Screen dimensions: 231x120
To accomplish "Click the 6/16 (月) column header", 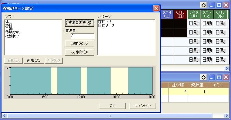I will [x=194, y=15].
